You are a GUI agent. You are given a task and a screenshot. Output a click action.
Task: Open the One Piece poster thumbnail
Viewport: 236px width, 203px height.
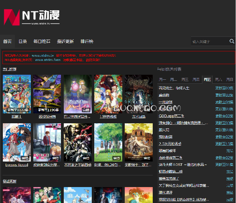point(17,94)
